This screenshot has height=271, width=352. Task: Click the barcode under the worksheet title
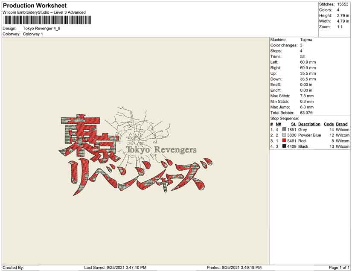47,20
